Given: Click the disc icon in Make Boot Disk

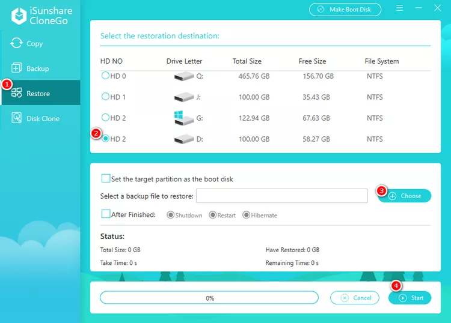Looking at the screenshot, I should (x=321, y=10).
